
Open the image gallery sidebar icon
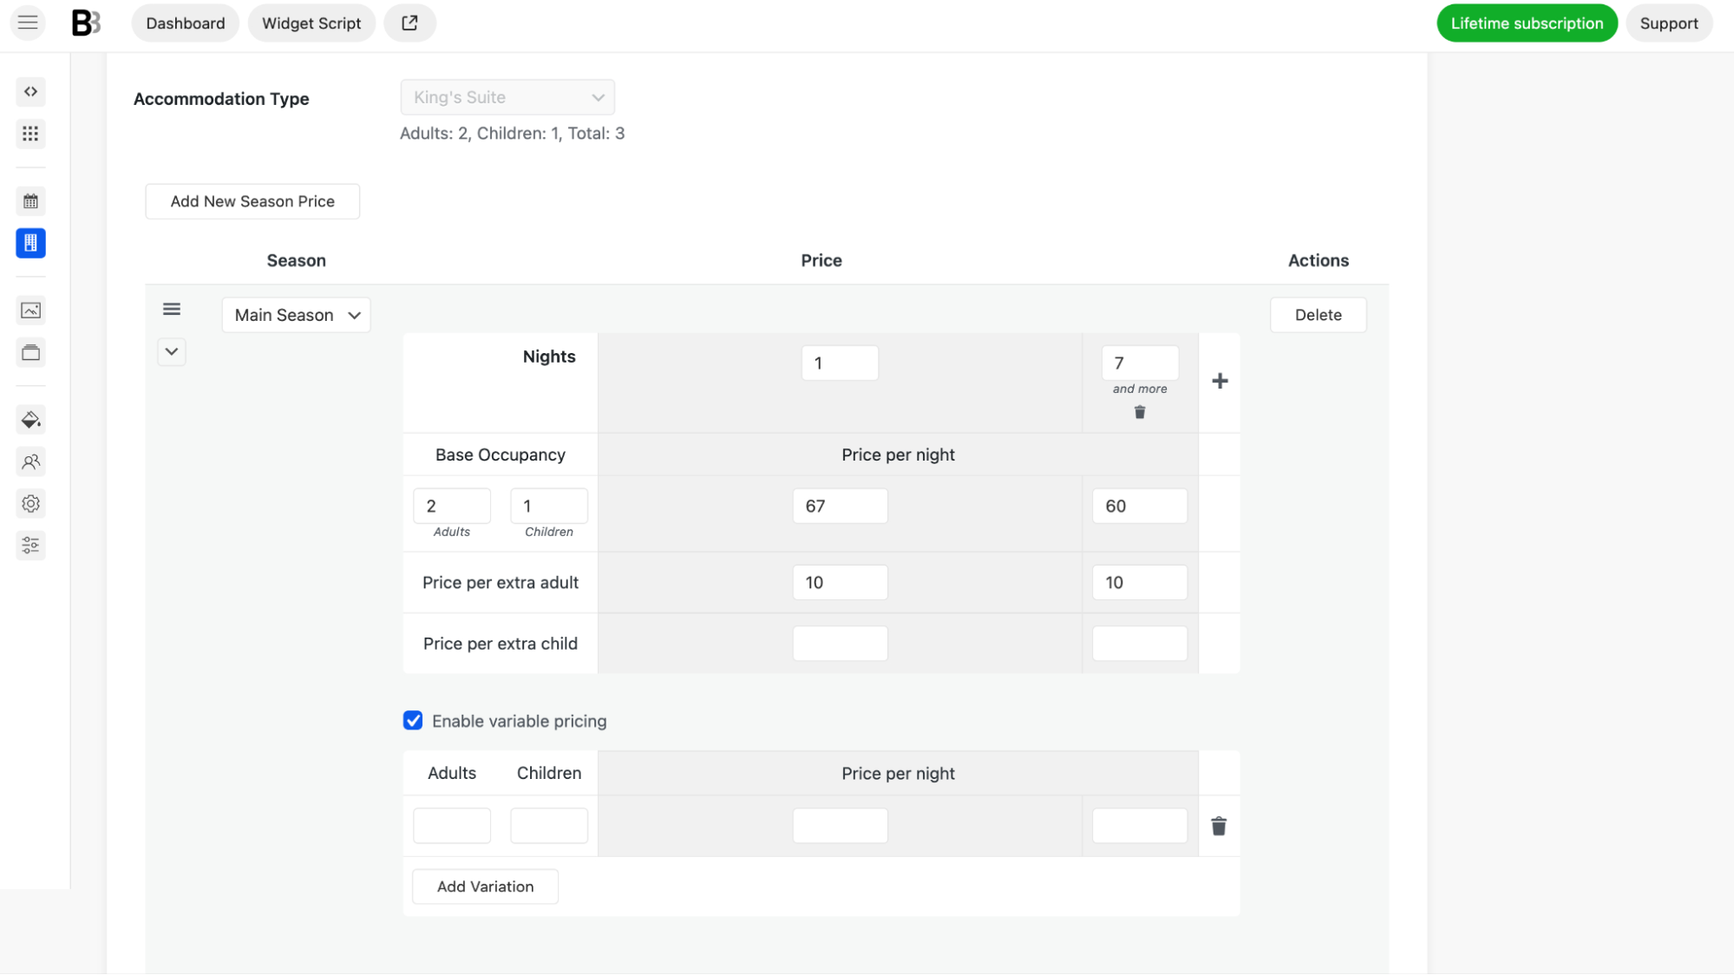(x=30, y=311)
